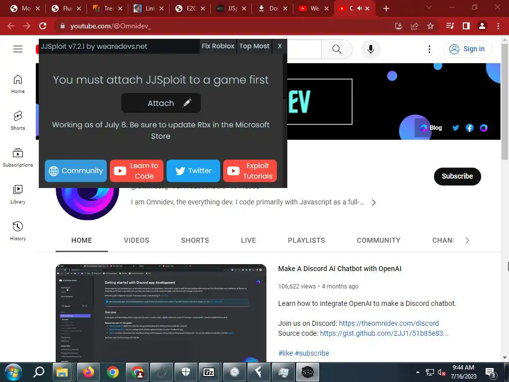Toggle Chrome side panel icon
The image size is (509, 382).
coord(466,26)
